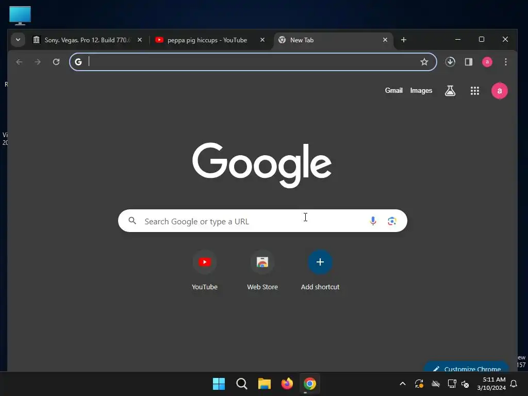Image resolution: width=528 pixels, height=396 pixels.
Task: Open Windows taskbar search
Action: pos(241,384)
